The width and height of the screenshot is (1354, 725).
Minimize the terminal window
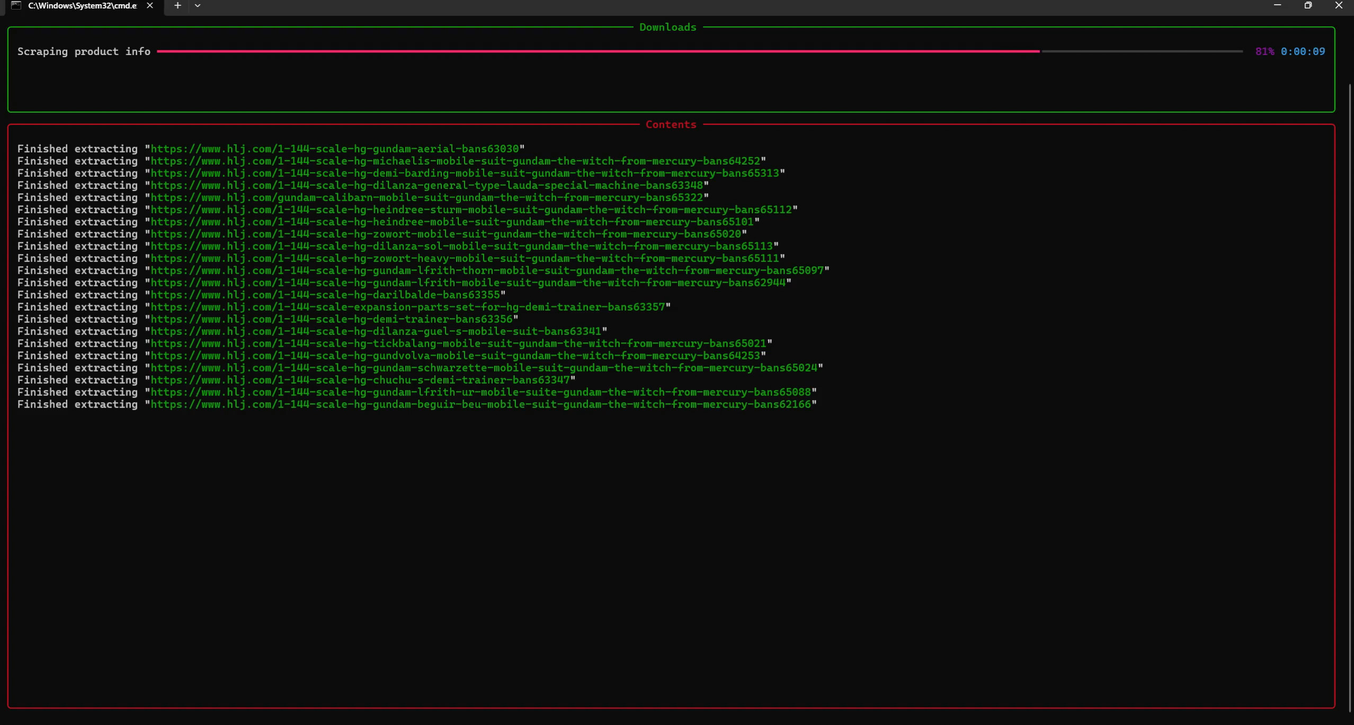1277,5
